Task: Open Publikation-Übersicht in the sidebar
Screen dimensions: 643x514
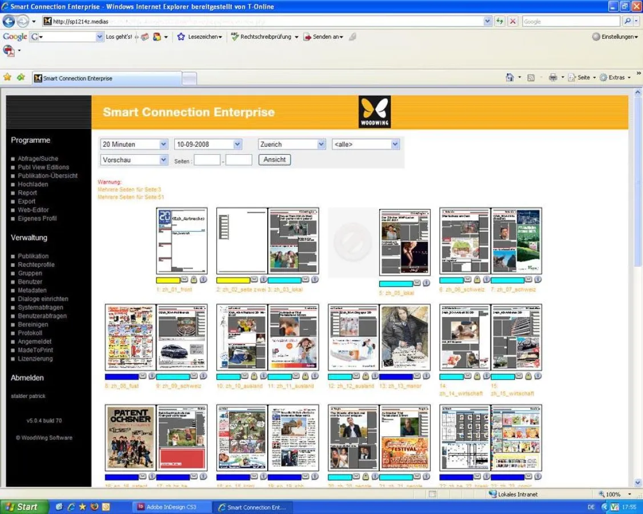Action: point(47,176)
